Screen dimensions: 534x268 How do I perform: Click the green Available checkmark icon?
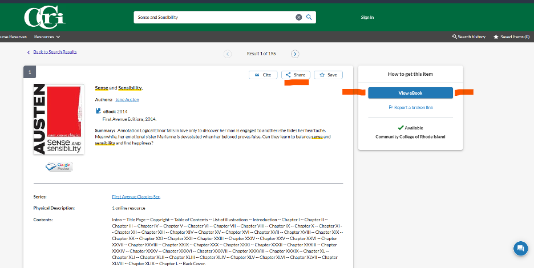(400, 128)
